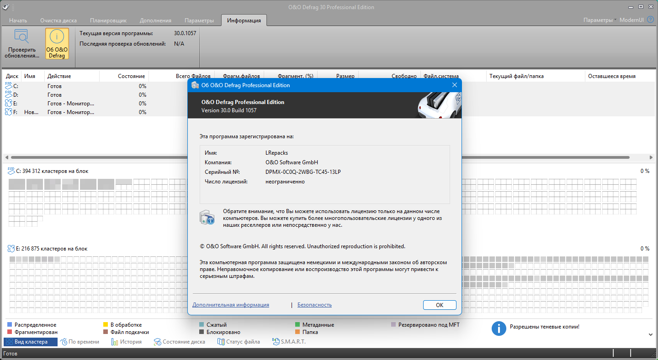Close the about O&O Defrag dialog
Screen dimensions: 658x360
pos(455,85)
